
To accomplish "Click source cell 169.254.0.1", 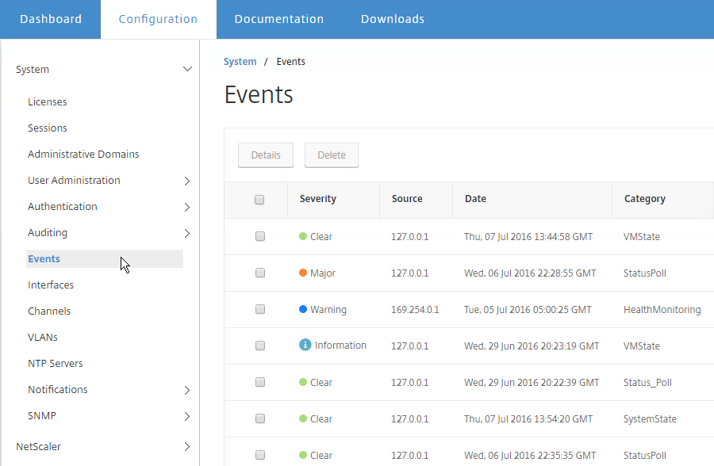I will point(415,309).
